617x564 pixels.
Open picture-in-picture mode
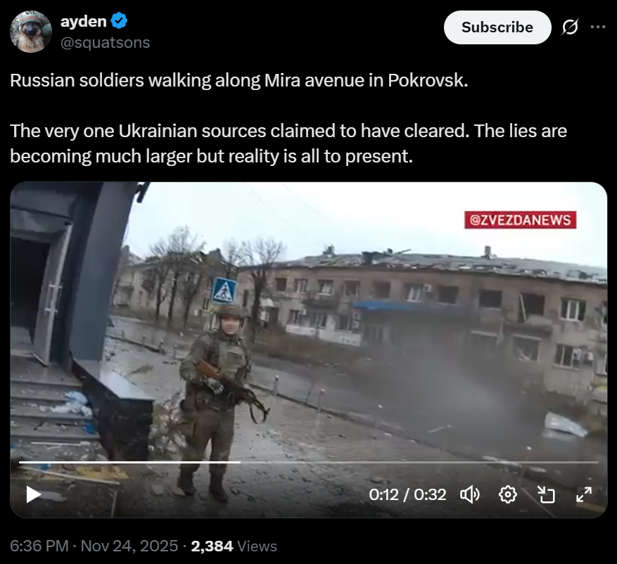[x=546, y=494]
